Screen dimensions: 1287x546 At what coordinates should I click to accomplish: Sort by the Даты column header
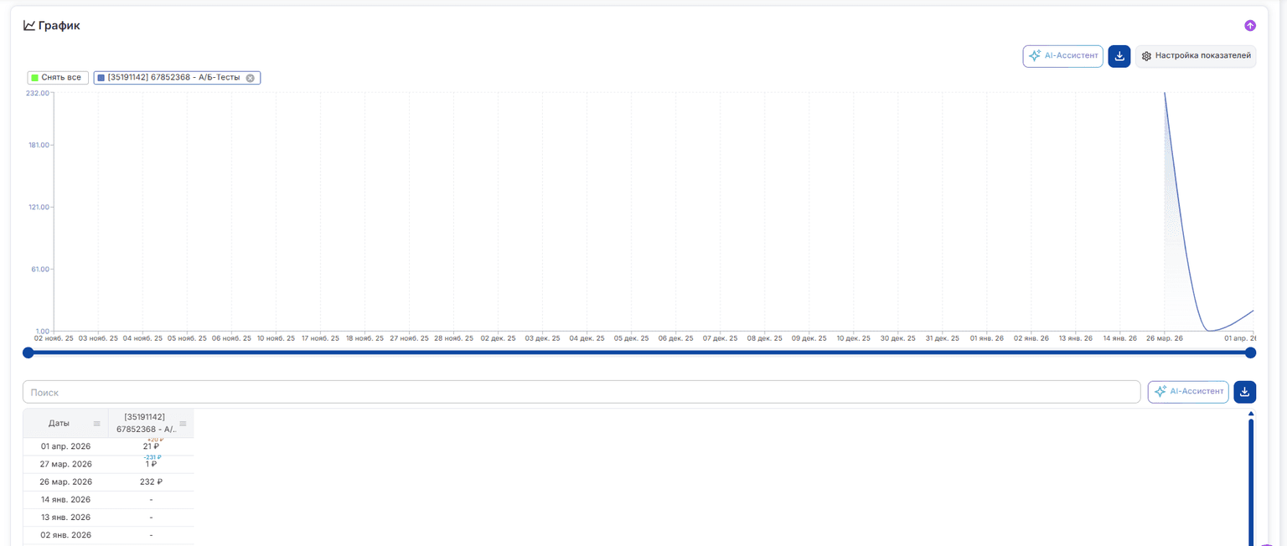point(59,424)
